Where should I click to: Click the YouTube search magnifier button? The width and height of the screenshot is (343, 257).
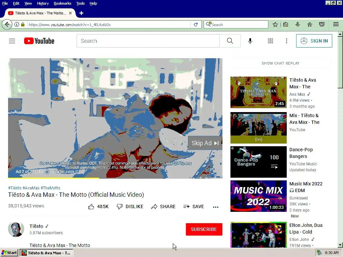coord(230,41)
